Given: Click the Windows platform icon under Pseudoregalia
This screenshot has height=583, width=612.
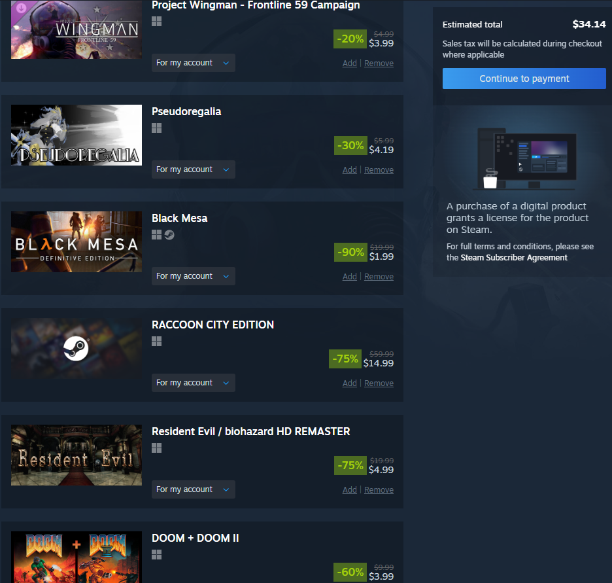Looking at the screenshot, I should [156, 128].
